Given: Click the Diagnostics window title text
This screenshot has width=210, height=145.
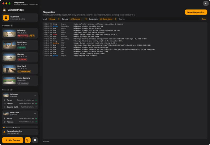Looking at the screenshot, I should 19,3.
